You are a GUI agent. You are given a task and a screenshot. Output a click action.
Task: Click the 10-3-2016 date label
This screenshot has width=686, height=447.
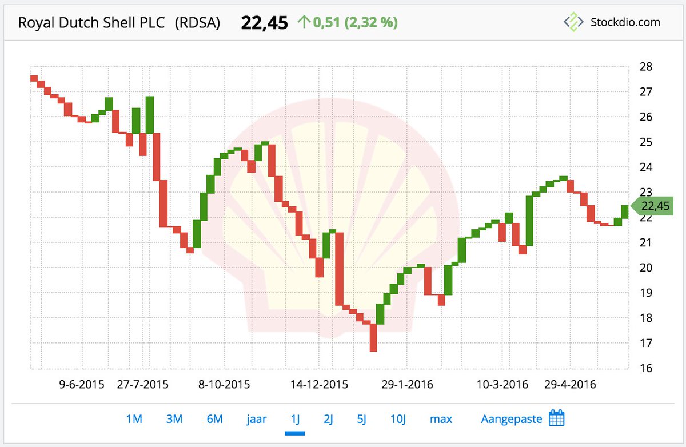[x=501, y=384]
